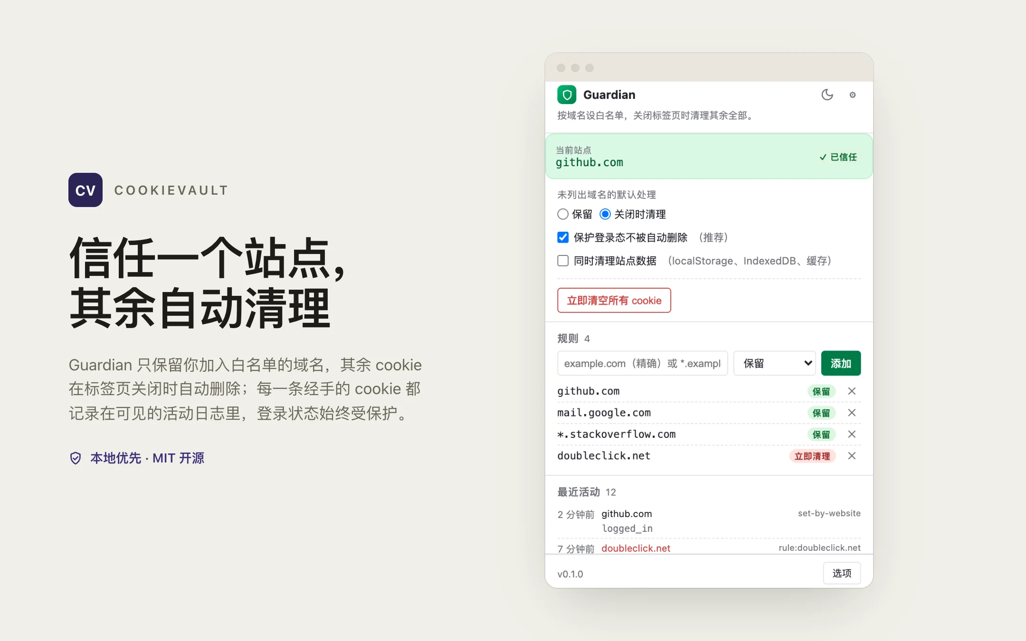Remove the github.com rule
1026x641 pixels.
coord(852,391)
